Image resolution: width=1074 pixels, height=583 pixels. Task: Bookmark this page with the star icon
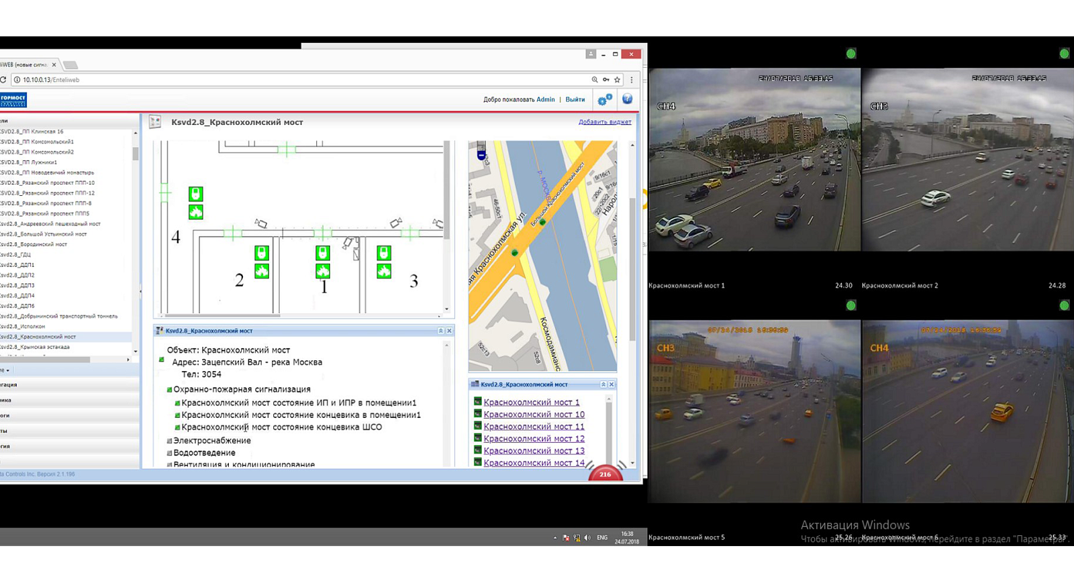coord(617,80)
